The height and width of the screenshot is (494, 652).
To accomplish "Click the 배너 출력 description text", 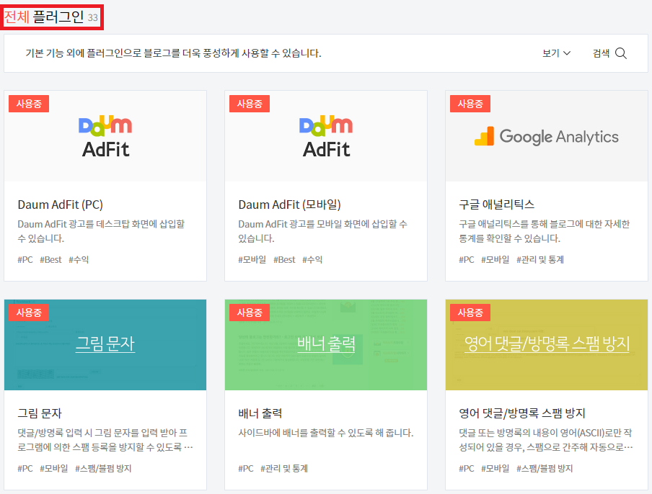I will click(325, 433).
